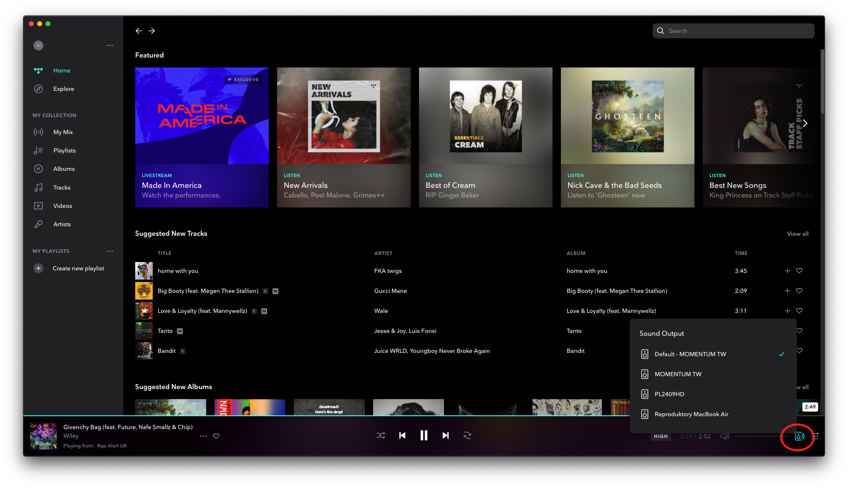Viewport: 848px width, 487px height.
Task: Favorite the Big Booty track
Action: point(799,291)
